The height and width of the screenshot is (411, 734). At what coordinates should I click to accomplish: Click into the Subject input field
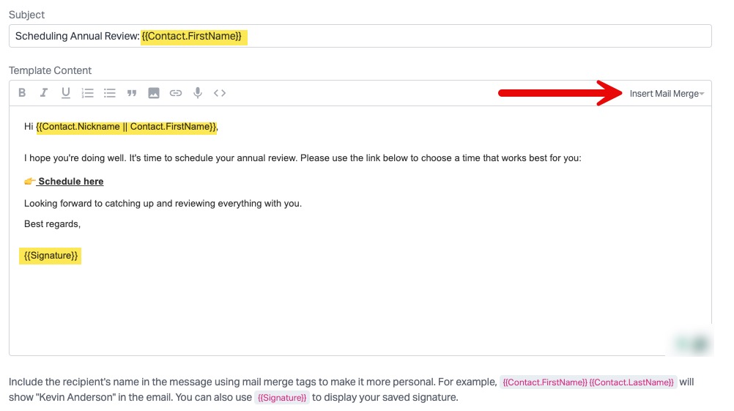[476, 36]
